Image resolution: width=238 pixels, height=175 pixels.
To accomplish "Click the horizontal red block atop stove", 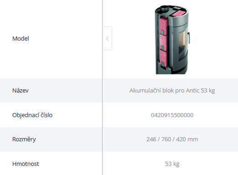I will (x=179, y=13).
